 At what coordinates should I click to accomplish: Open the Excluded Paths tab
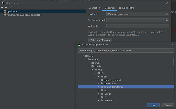click(127, 8)
